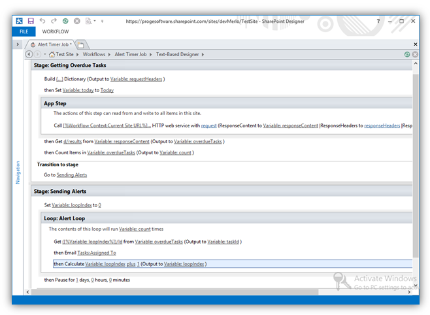430x315 pixels.
Task: Click the request link in the Call action
Action: (208, 125)
